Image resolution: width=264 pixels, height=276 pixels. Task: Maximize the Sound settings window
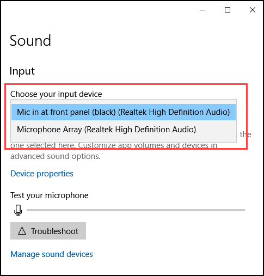tap(228, 10)
